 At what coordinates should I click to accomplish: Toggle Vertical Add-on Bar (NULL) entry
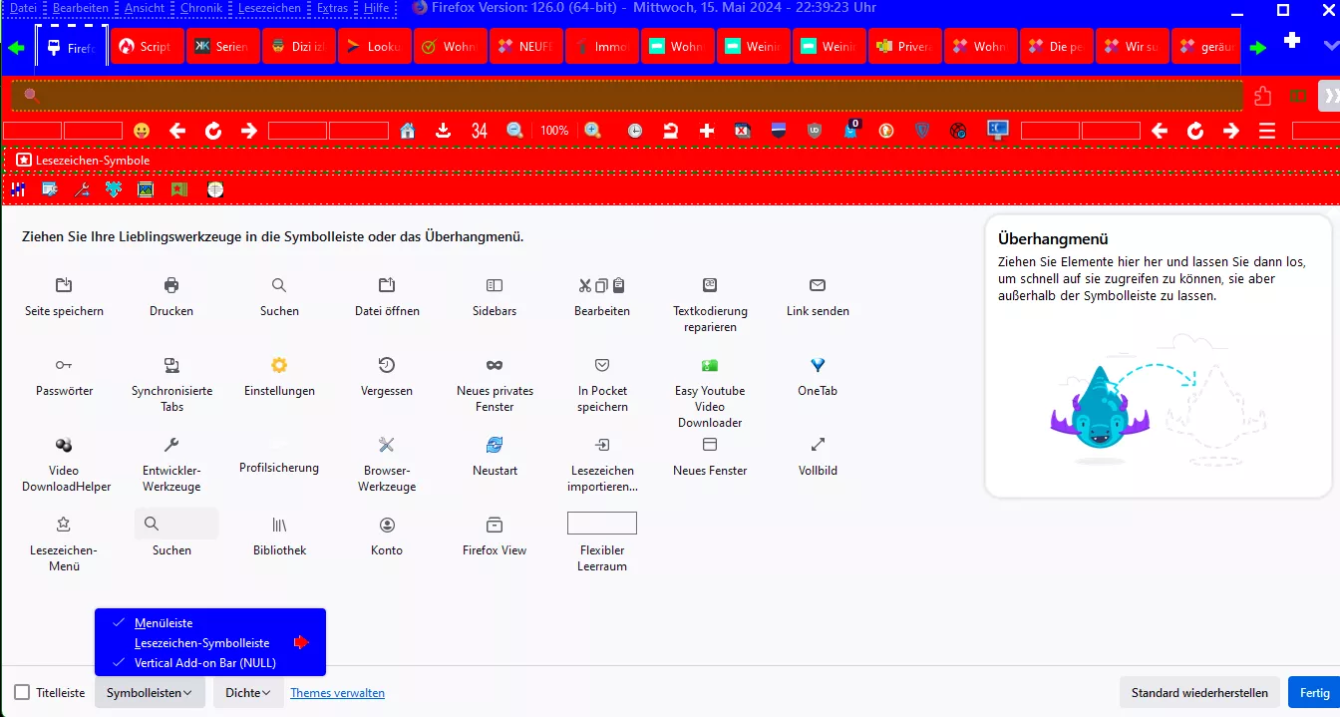(204, 663)
